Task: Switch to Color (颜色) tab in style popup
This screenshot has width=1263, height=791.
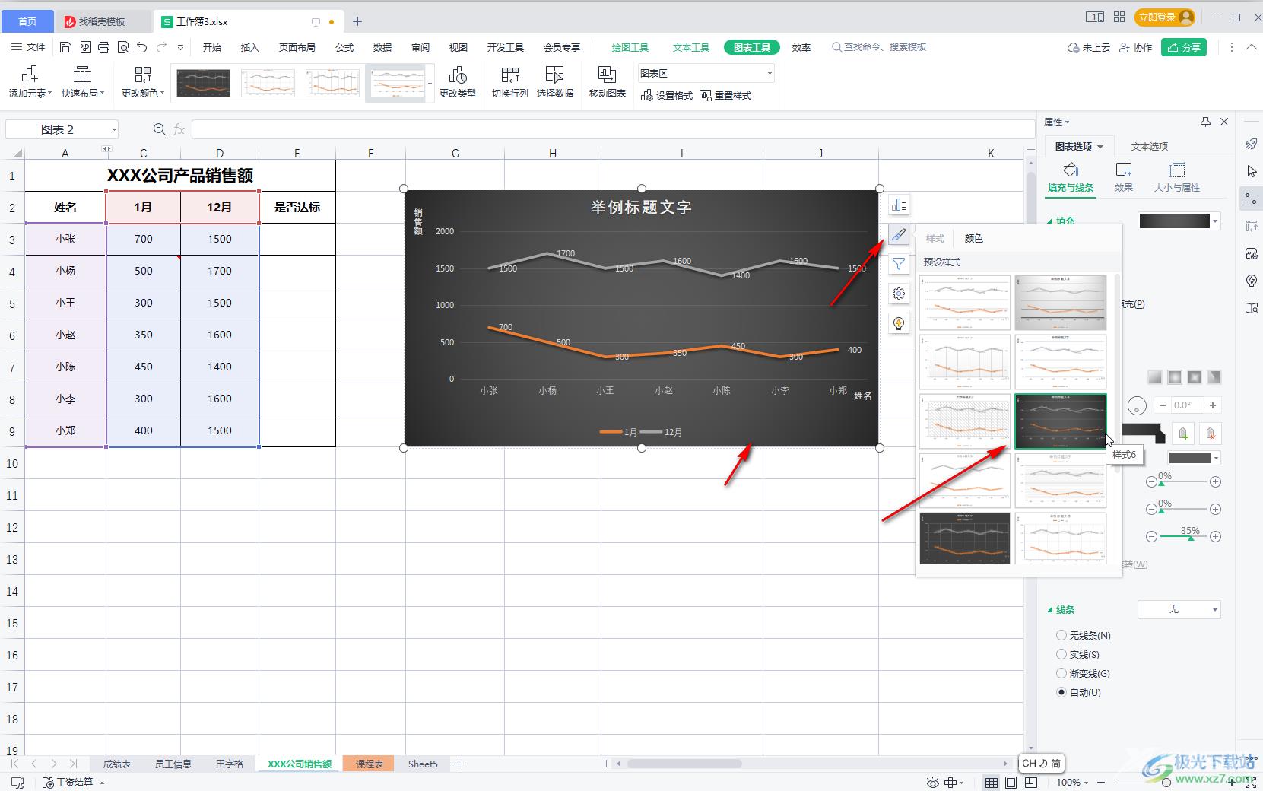Action: (973, 238)
